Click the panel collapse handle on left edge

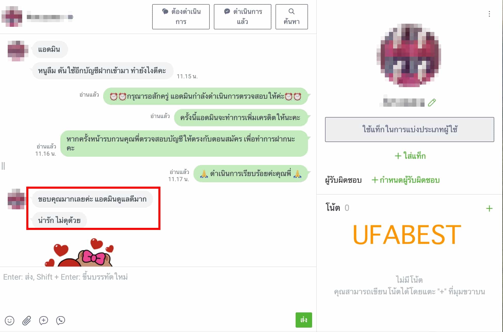click(3, 166)
